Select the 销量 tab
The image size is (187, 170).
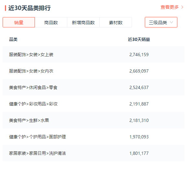point(19,22)
